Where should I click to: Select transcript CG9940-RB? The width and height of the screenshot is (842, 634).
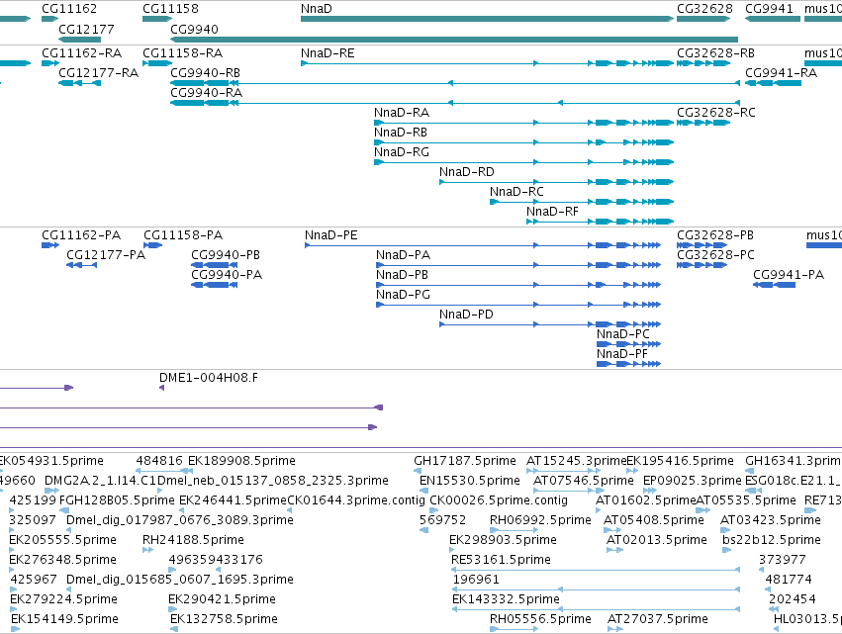[455, 83]
